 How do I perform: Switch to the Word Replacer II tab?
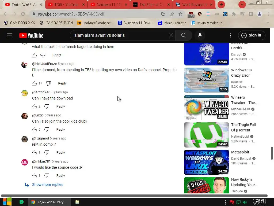point(194,5)
